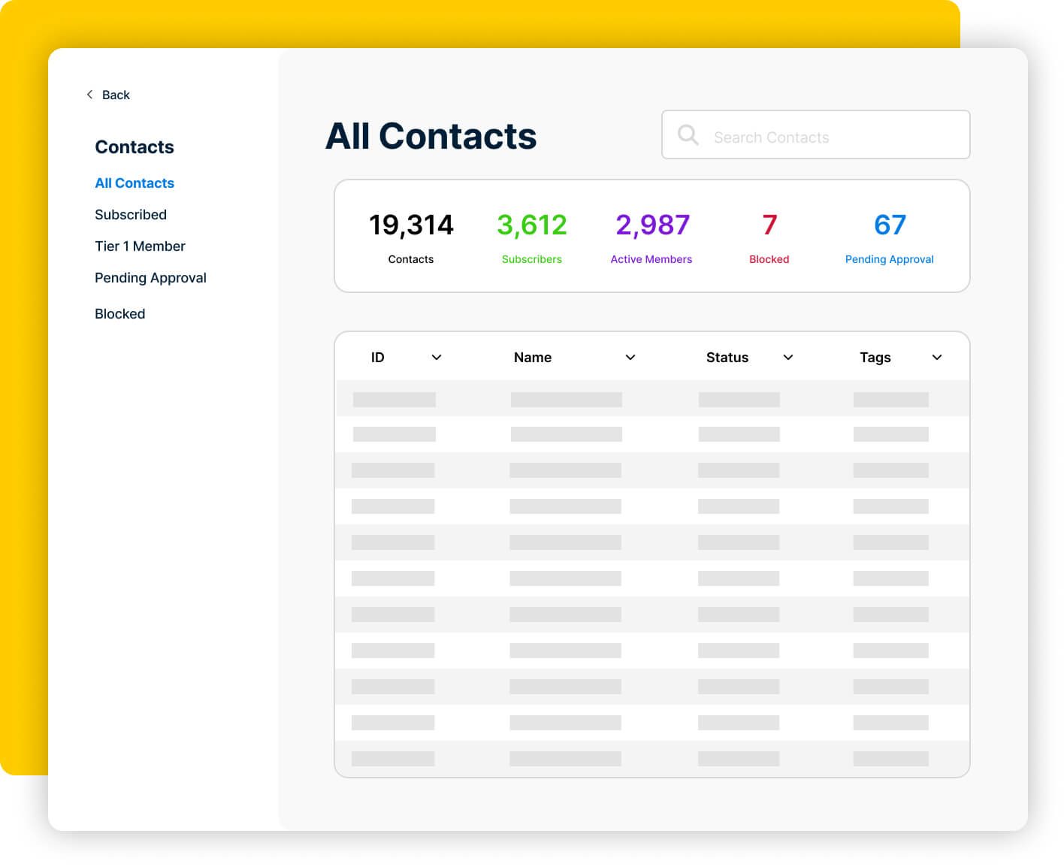Open Pending Approval in the sidebar

(150, 278)
